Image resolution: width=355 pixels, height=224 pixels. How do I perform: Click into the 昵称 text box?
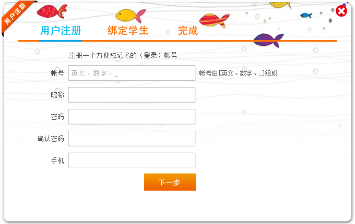[x=132, y=95]
